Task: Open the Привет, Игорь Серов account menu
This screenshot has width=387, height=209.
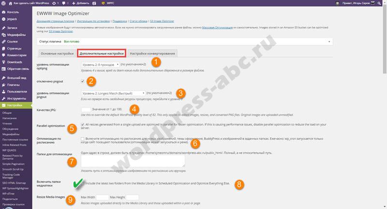Action: tap(356, 3)
